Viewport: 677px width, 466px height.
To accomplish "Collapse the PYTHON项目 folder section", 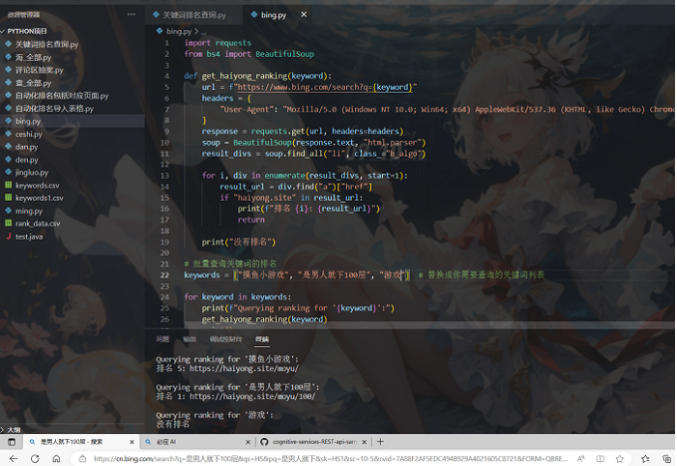I will [4, 31].
